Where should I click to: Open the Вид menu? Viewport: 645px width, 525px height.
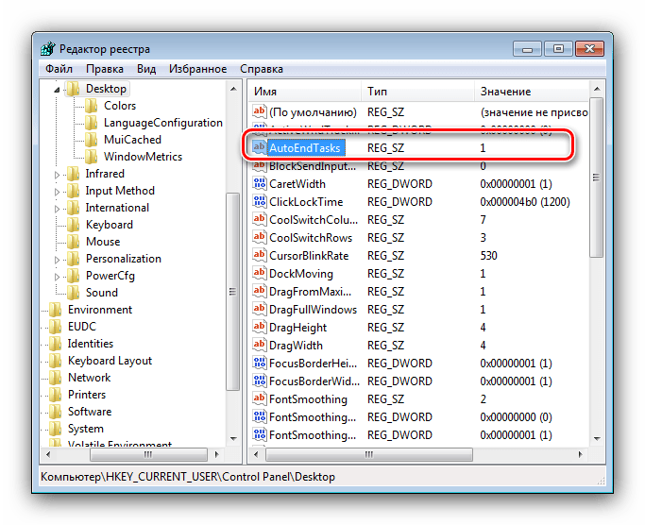(146, 69)
